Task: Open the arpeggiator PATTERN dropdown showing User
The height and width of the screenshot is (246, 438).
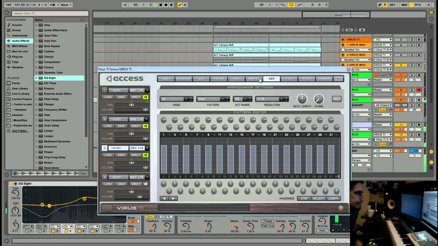Action: point(213,99)
